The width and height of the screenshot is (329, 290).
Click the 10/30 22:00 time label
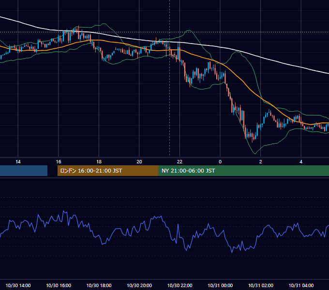180,285
